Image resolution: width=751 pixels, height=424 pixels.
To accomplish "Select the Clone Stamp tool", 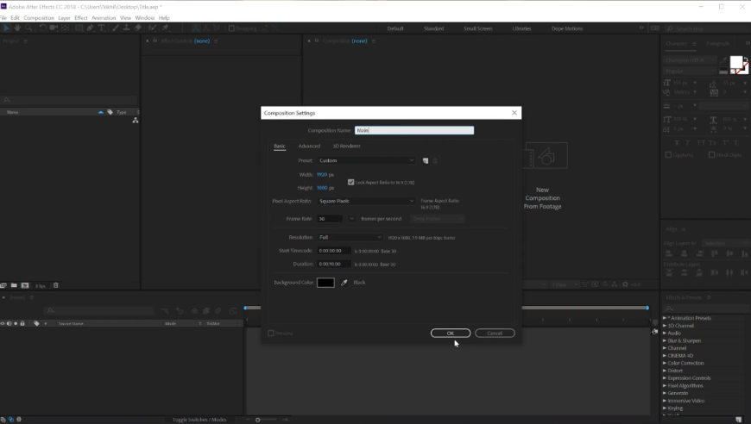I will (x=126, y=28).
